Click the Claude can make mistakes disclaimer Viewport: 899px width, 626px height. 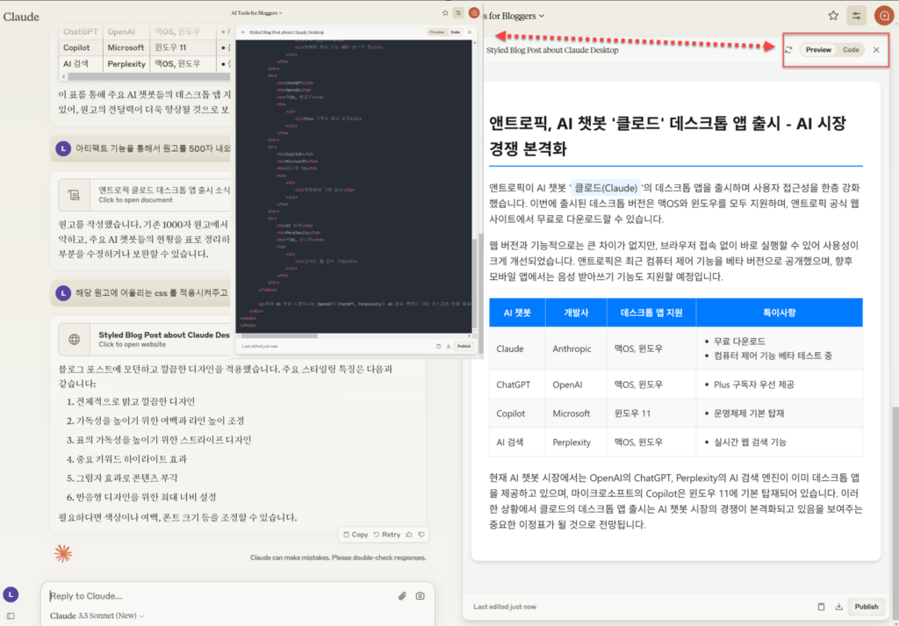click(x=338, y=558)
